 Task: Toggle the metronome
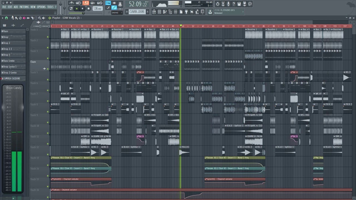click(x=72, y=3)
